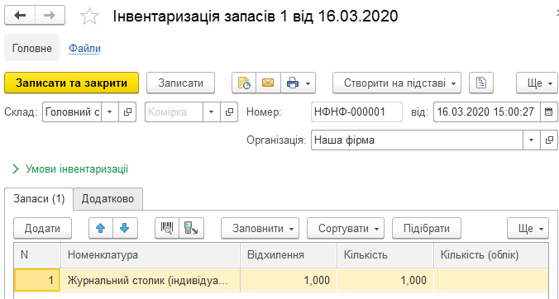Open the Файли link
559x299 pixels.
(x=84, y=48)
